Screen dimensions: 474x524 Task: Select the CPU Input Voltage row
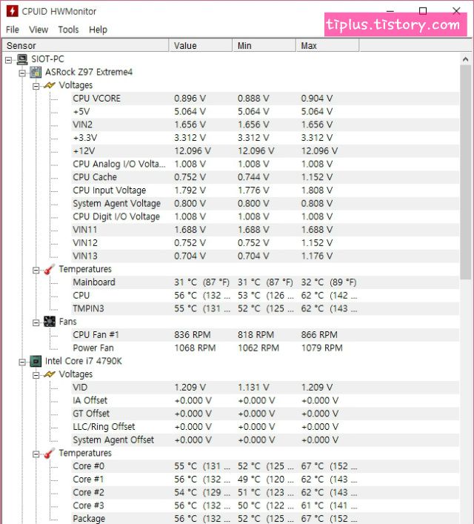(265, 190)
